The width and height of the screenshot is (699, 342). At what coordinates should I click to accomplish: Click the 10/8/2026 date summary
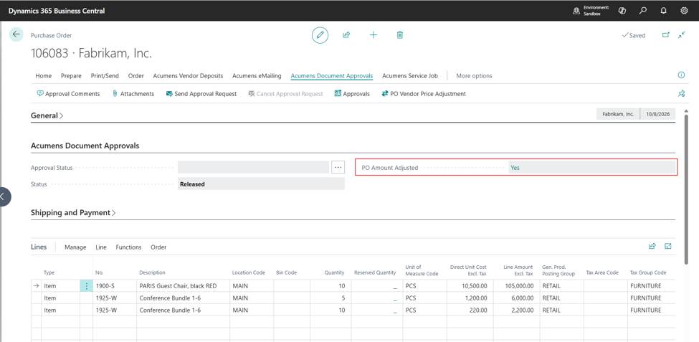pos(657,114)
